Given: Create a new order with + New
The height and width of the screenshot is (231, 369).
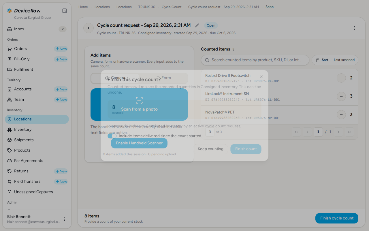Looking at the screenshot, I should point(61,49).
